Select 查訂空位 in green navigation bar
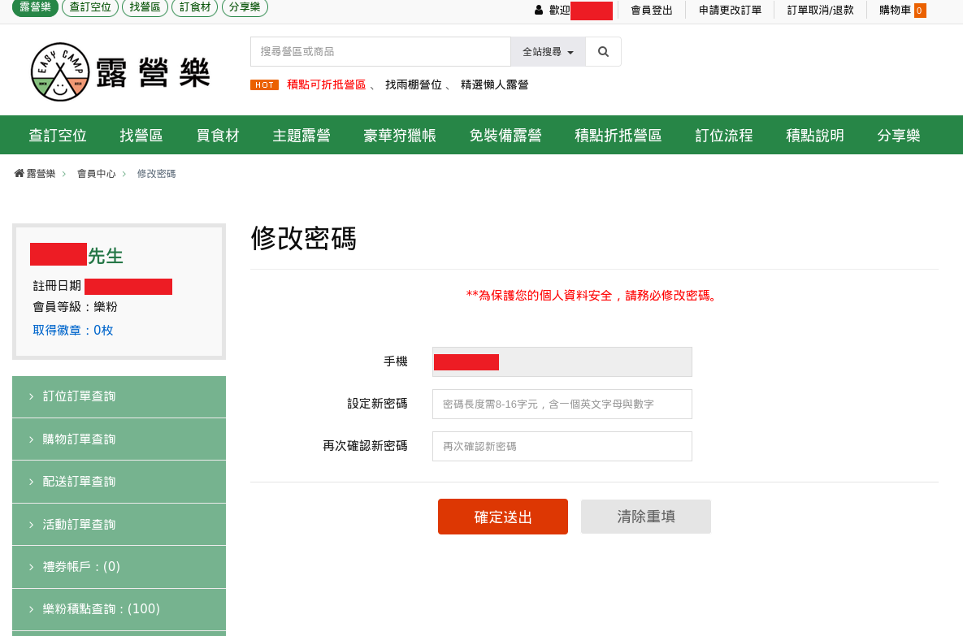This screenshot has width=963, height=636. (x=58, y=135)
